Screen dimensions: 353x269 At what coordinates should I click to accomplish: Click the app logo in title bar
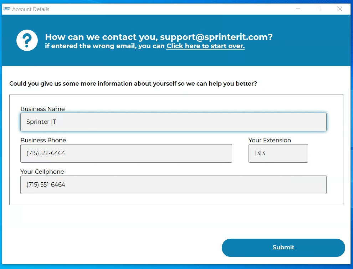(7, 9)
